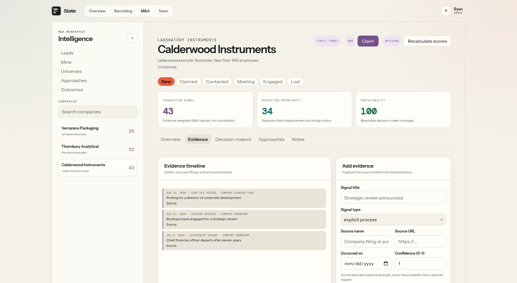Click the Confidence (0–1) field
The image size is (517, 283).
[x=420, y=263]
